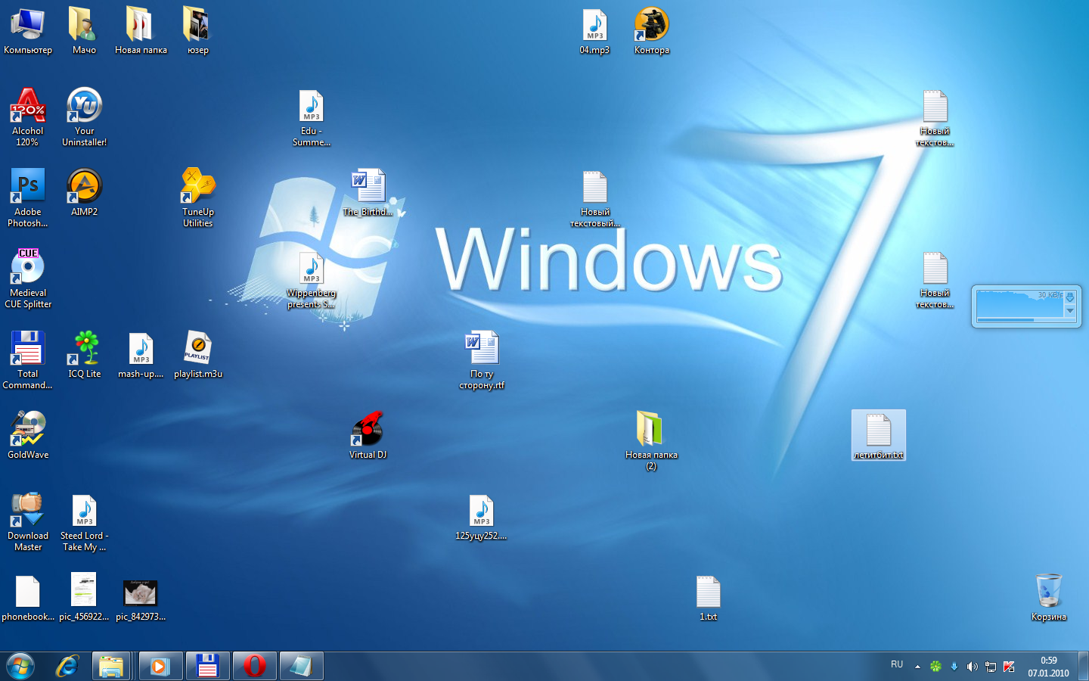Click the network connection tray icon

pos(990,667)
